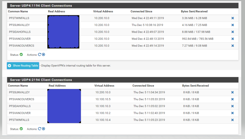Disconnect PFSIDAHOFALLS client with 137.98 MiB received

click(x=233, y=32)
